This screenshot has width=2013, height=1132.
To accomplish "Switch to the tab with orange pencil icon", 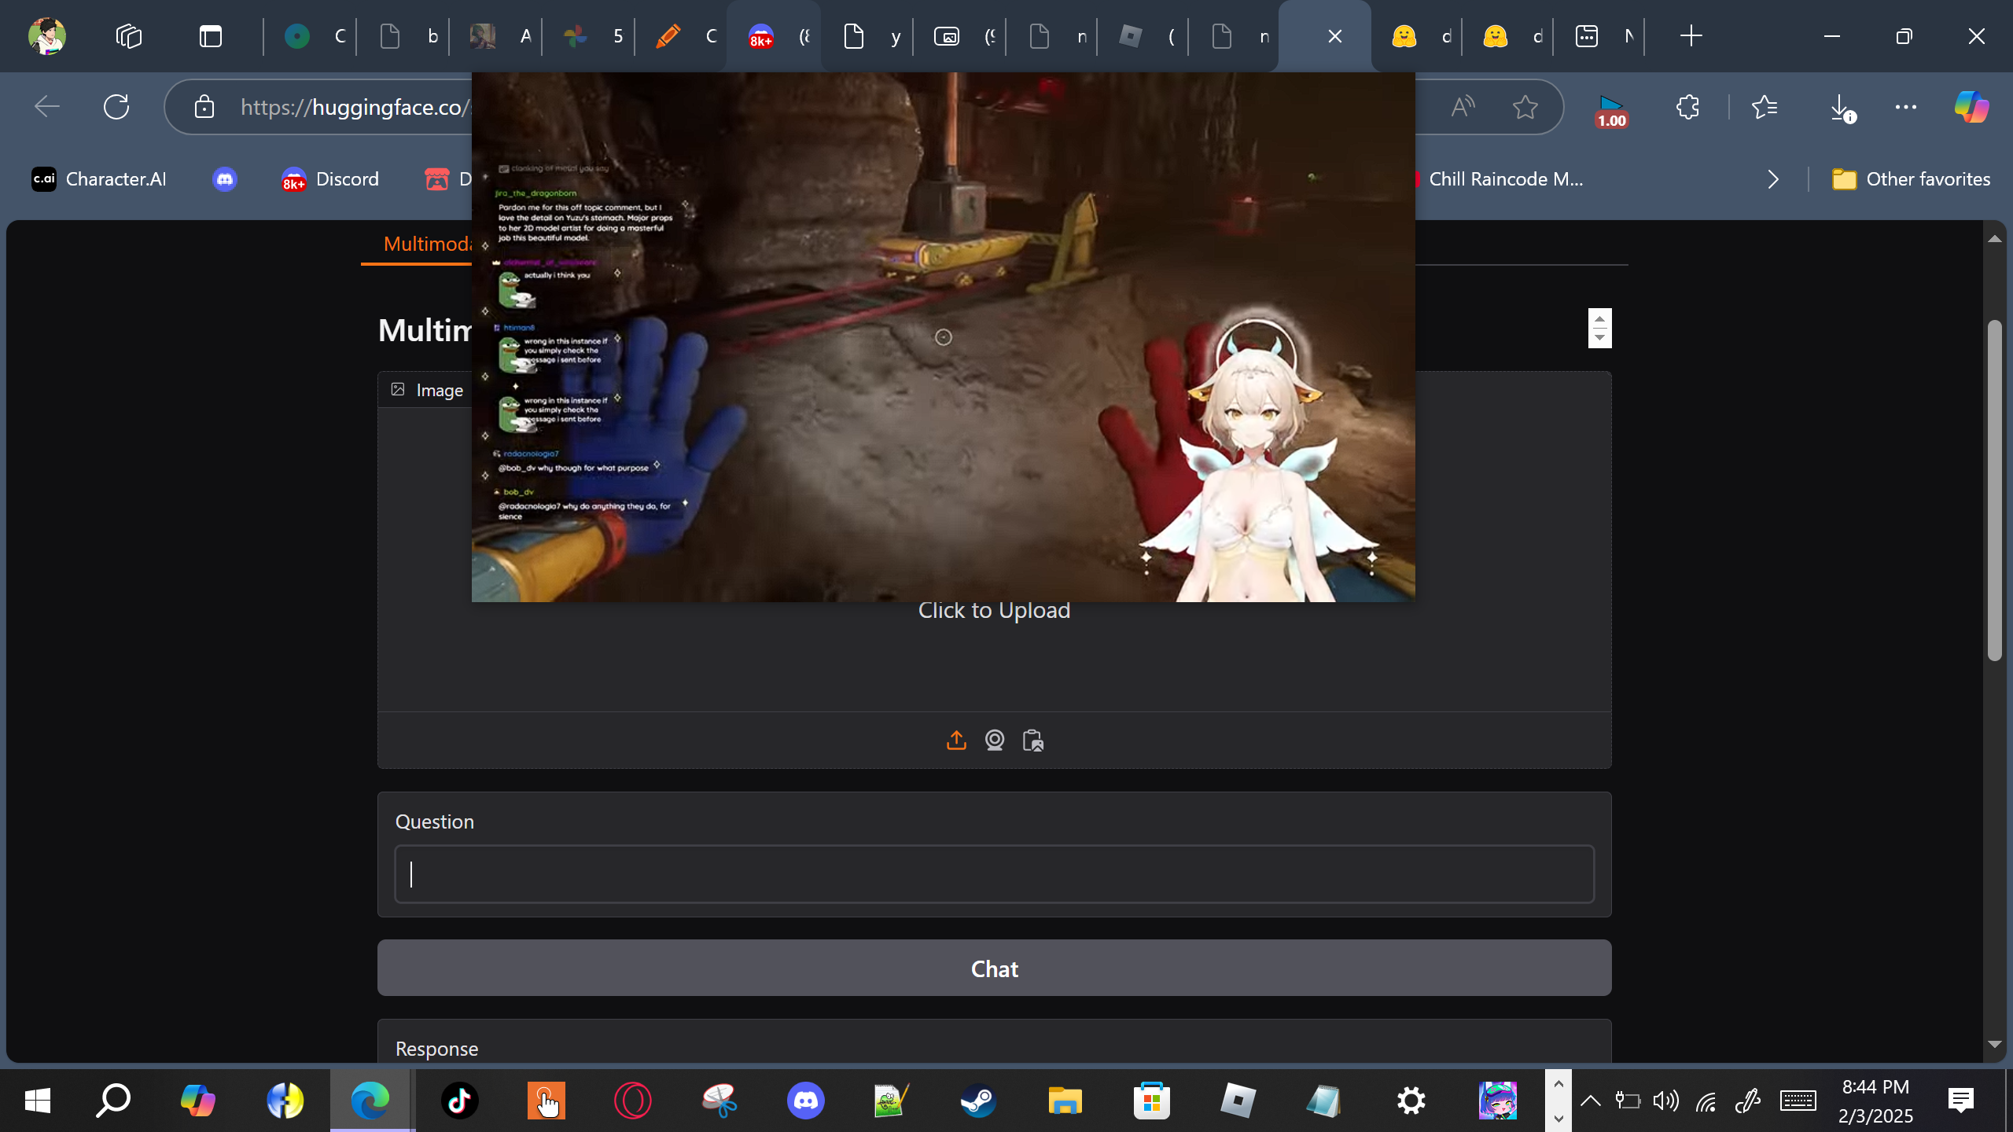I will tap(683, 36).
